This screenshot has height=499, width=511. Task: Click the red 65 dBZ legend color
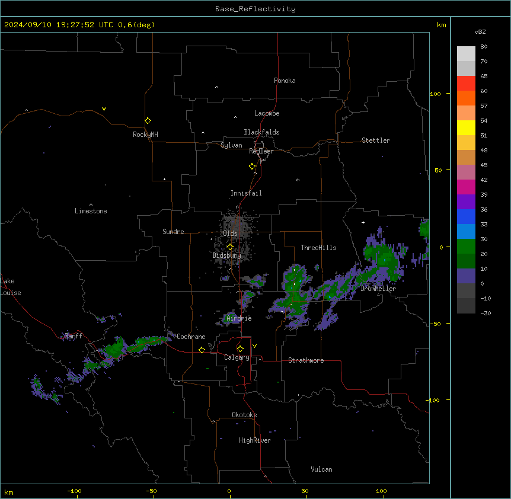click(x=466, y=84)
